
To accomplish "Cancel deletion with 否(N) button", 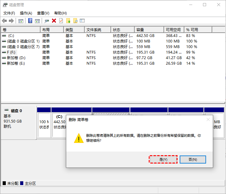I will pos(193,160).
